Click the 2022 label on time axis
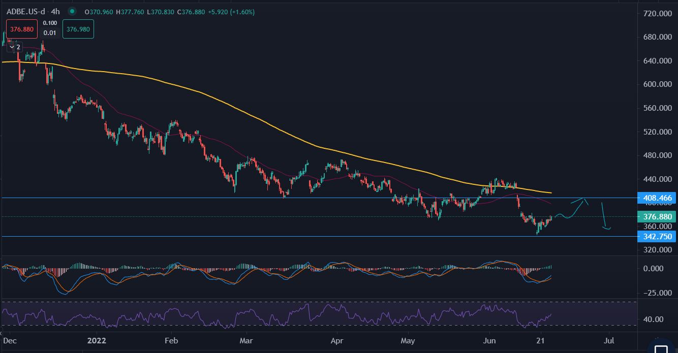Image resolution: width=678 pixels, height=353 pixels. 96,339
